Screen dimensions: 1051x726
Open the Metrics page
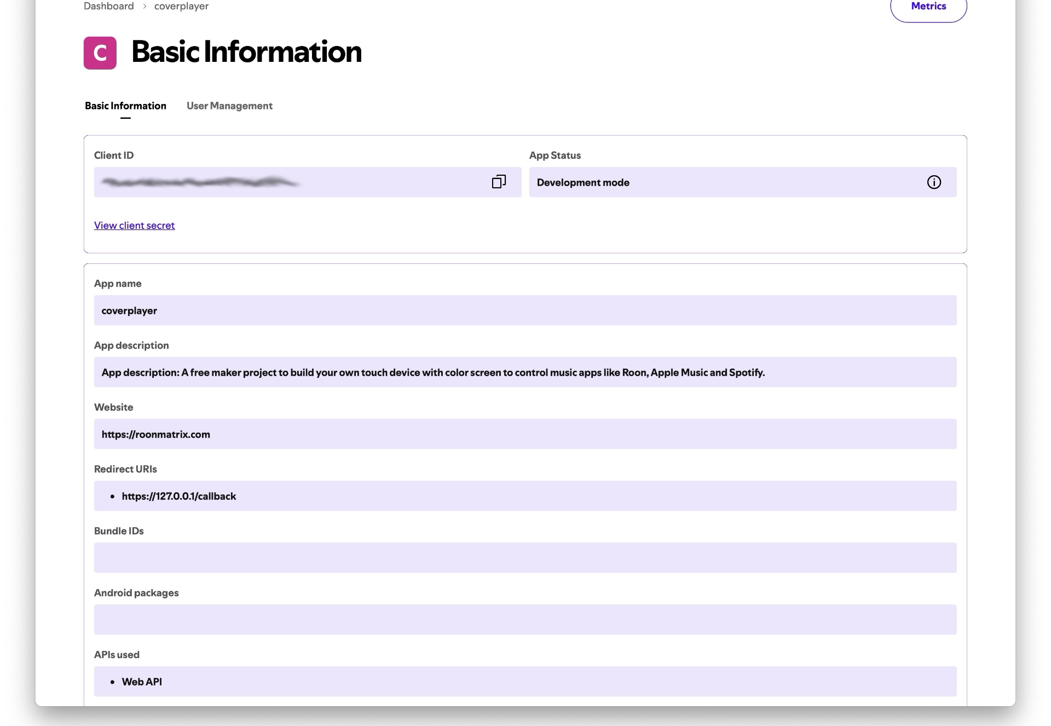coord(928,7)
